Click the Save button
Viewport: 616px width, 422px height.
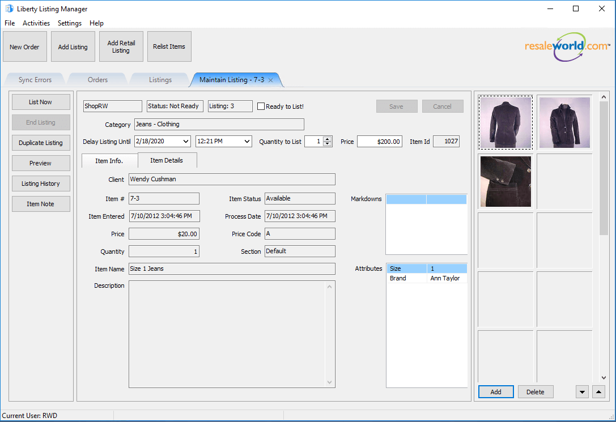coord(397,106)
